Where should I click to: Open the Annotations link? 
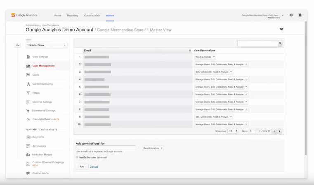tap(39, 146)
